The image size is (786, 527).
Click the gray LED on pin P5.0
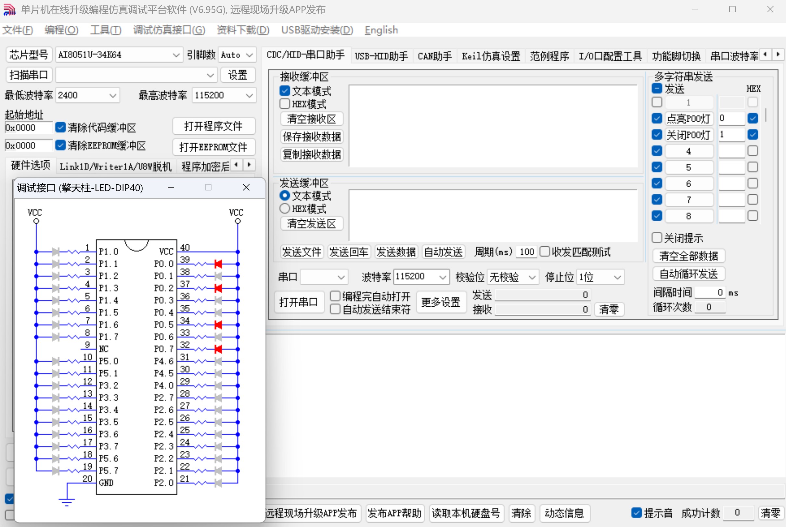pyautogui.click(x=56, y=361)
